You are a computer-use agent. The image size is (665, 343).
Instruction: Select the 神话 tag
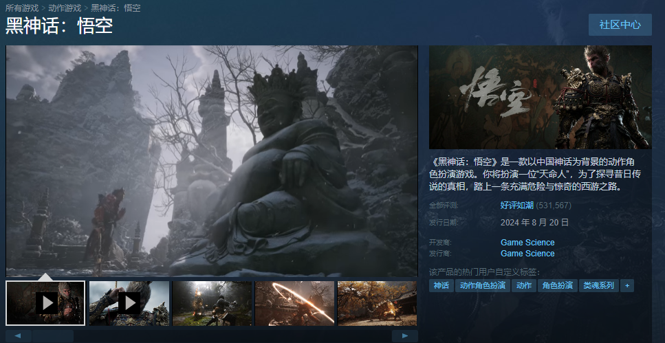(x=441, y=285)
